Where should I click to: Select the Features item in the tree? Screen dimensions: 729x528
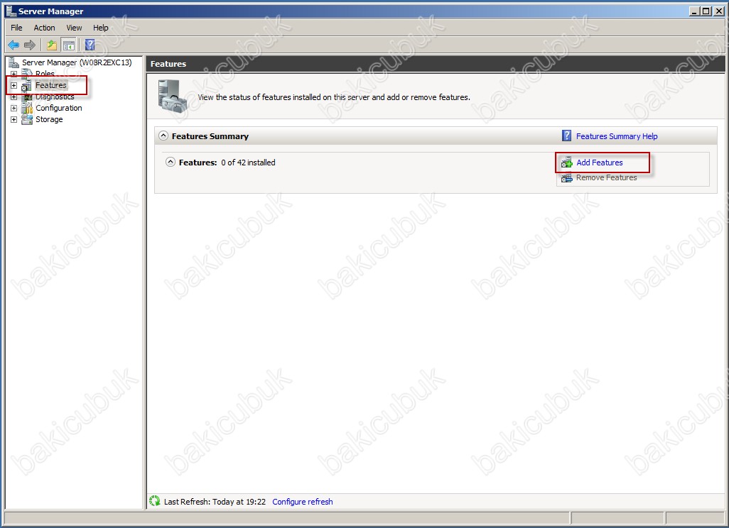tap(51, 85)
